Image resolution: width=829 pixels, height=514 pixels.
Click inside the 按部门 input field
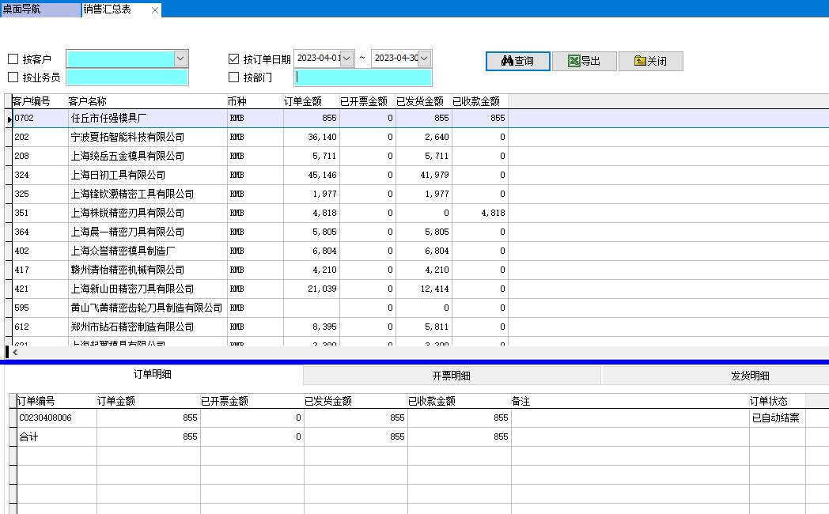click(362, 77)
